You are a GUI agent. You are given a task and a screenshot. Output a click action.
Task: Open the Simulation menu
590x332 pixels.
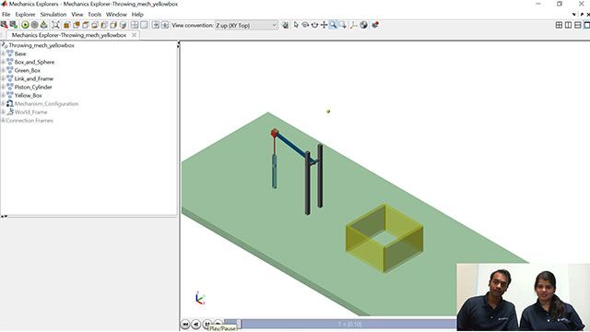53,15
